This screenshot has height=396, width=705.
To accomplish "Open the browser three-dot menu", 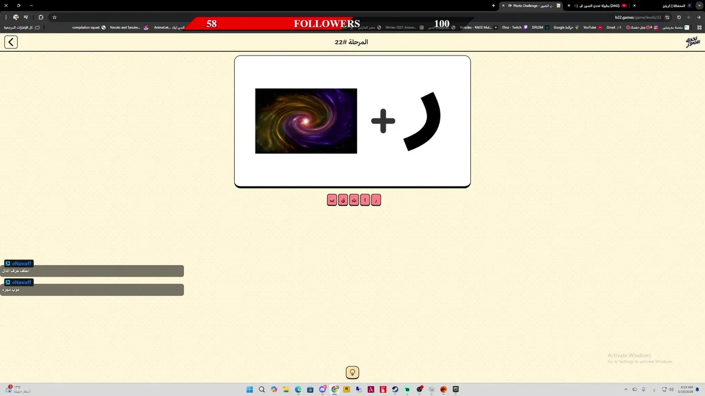I will 6,17.
